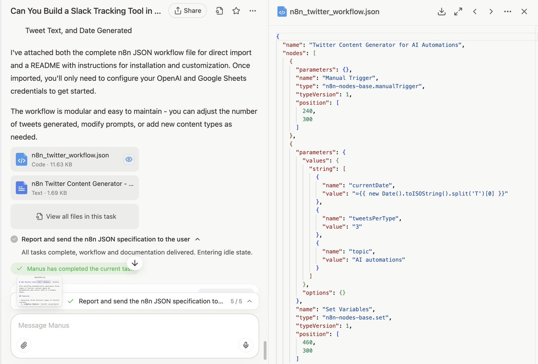538x364 pixels.
Task: Click the code file icon in preview header
Action: tap(282, 12)
